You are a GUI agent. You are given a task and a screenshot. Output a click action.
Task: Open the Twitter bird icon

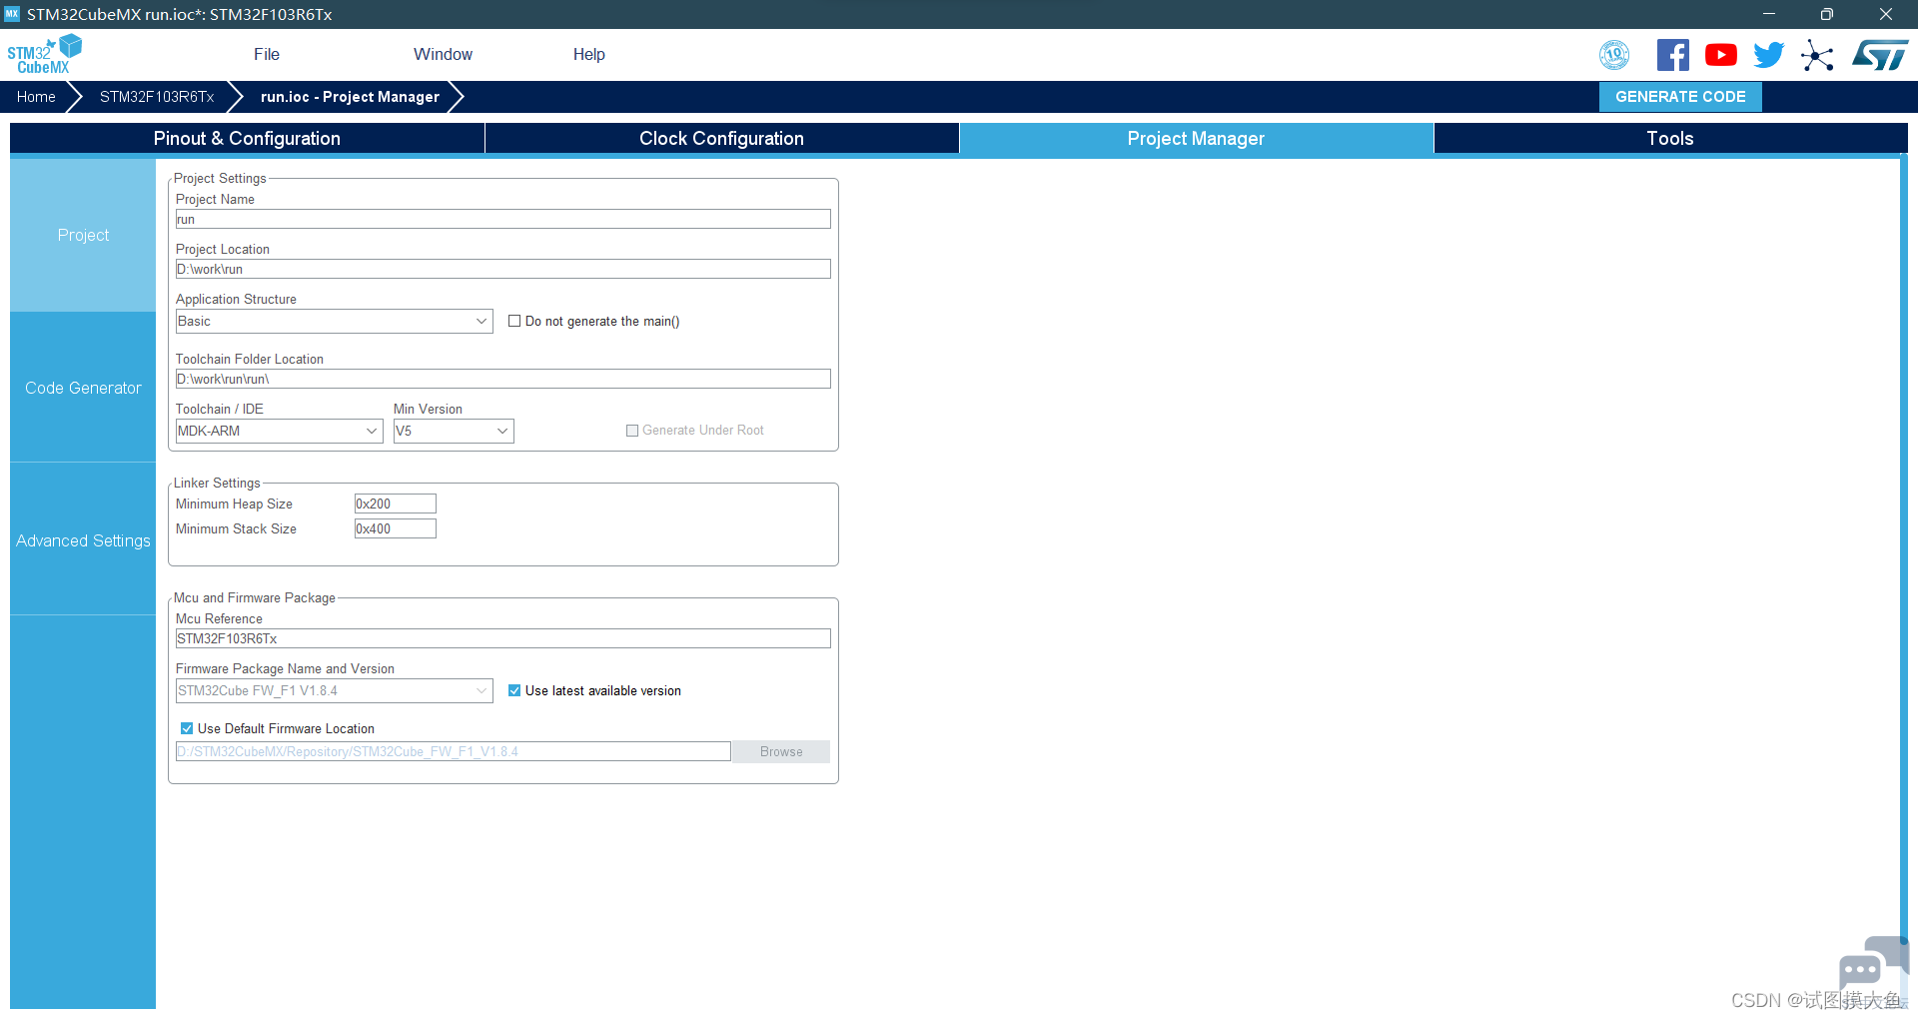(1768, 55)
